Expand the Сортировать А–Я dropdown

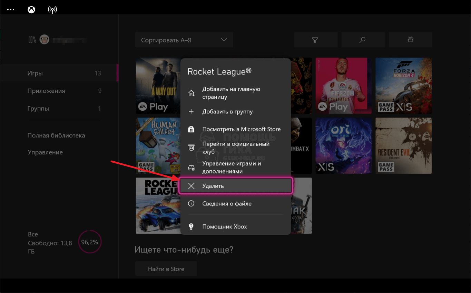tap(184, 40)
